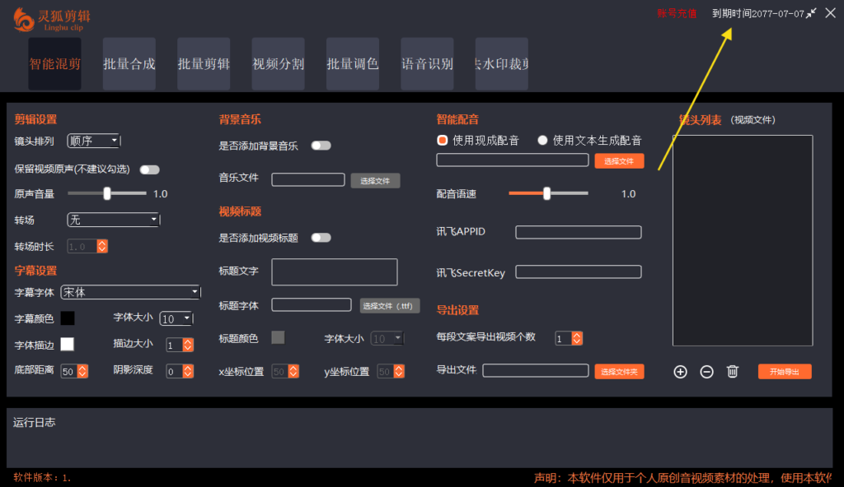Click inside the 讯飞APPID input field

tap(578, 231)
